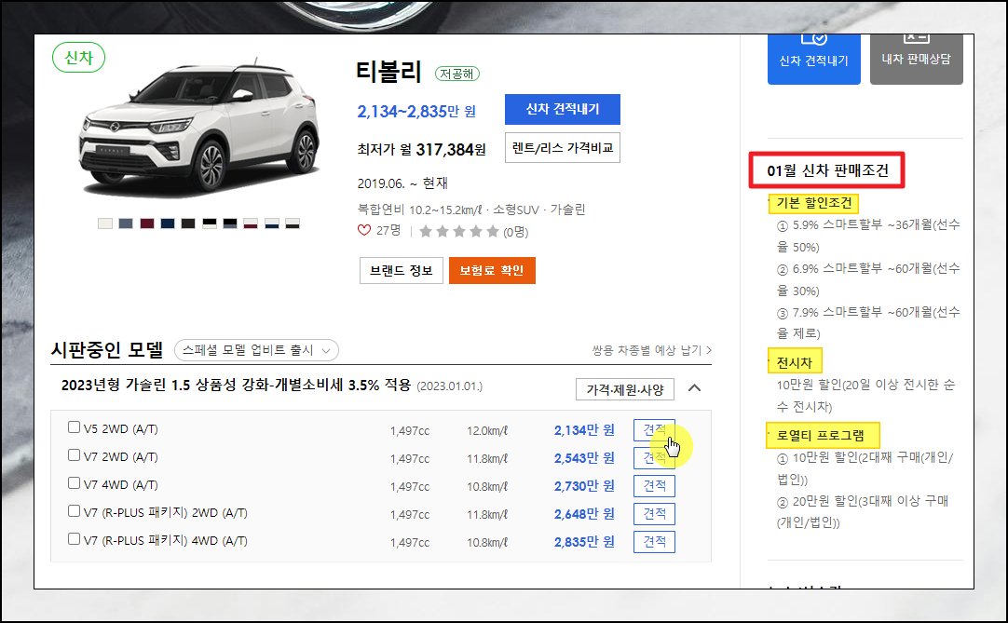The image size is (1008, 623).
Task: Click 전시차 heading in sidebar
Action: click(x=795, y=362)
